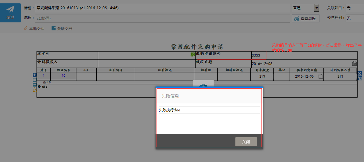The width and height of the screenshot is (364, 162).
Task: Click the 关闭 button in failure dialog
Action: 246,142
